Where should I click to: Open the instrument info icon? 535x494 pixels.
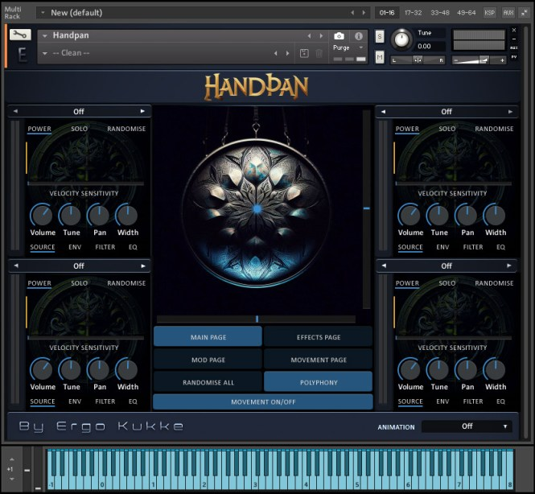(x=358, y=36)
